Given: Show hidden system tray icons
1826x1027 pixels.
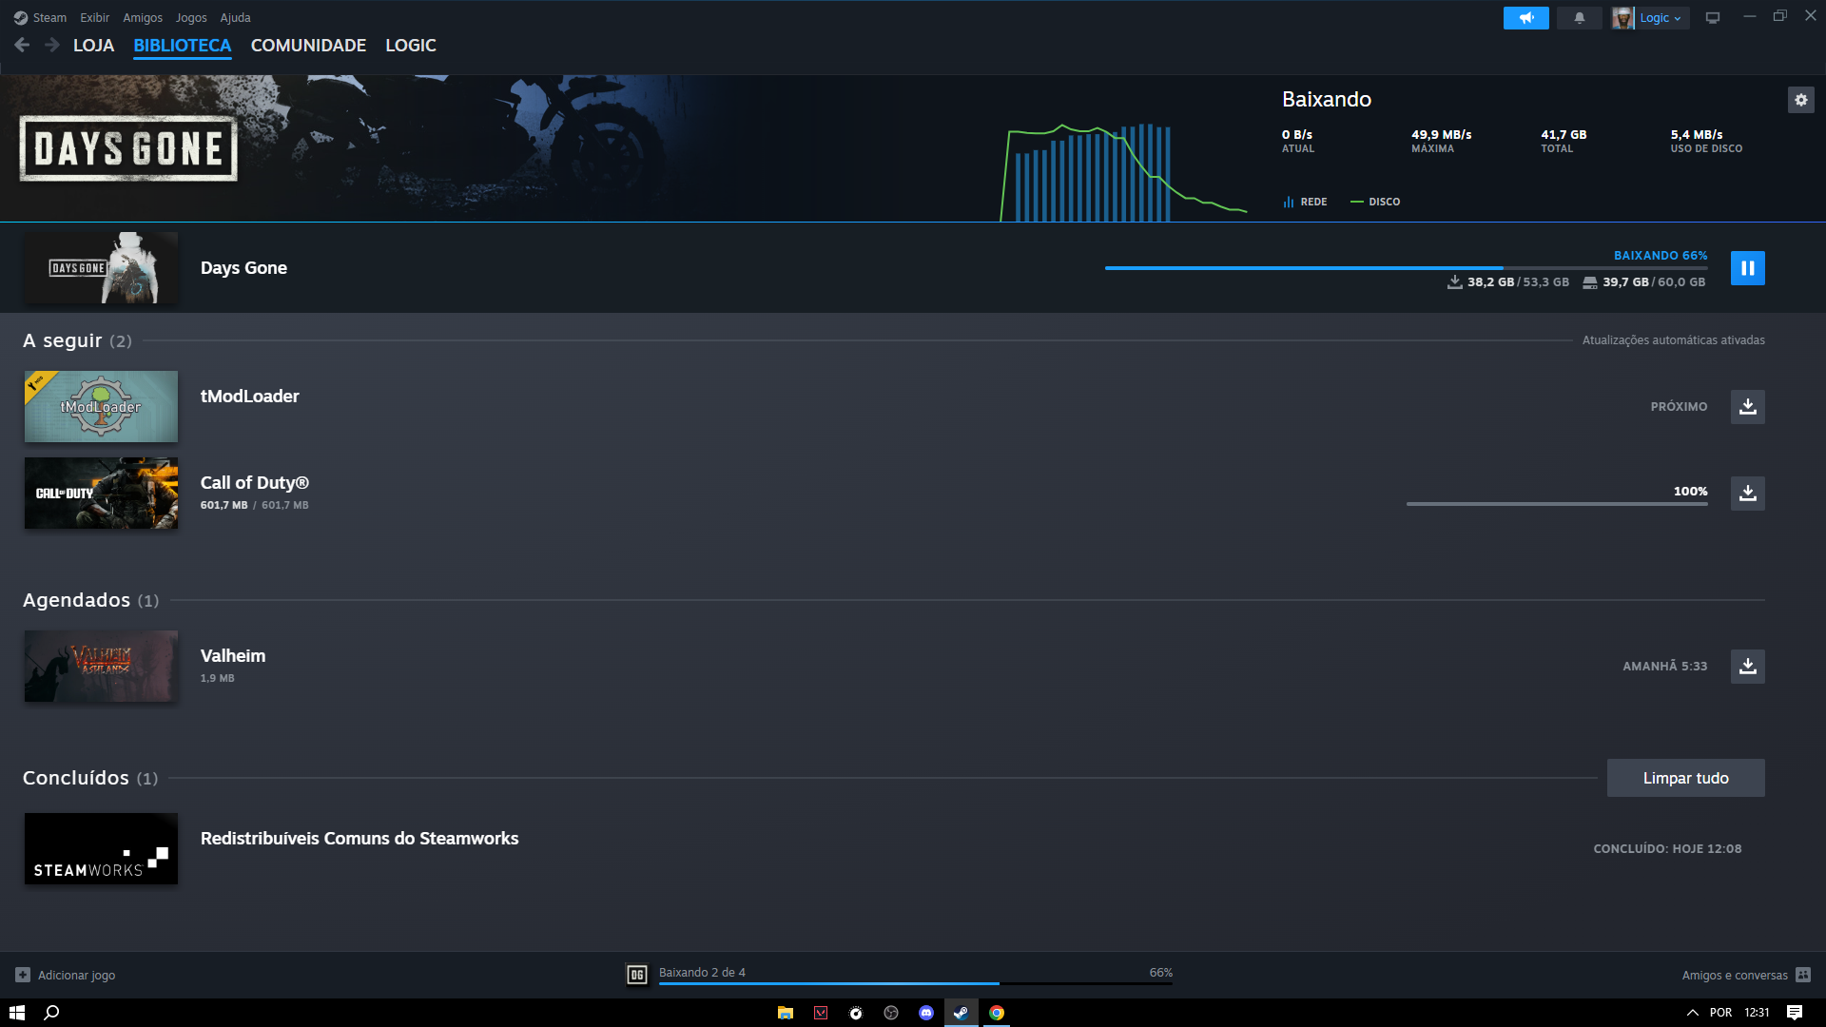Looking at the screenshot, I should click(1693, 1013).
